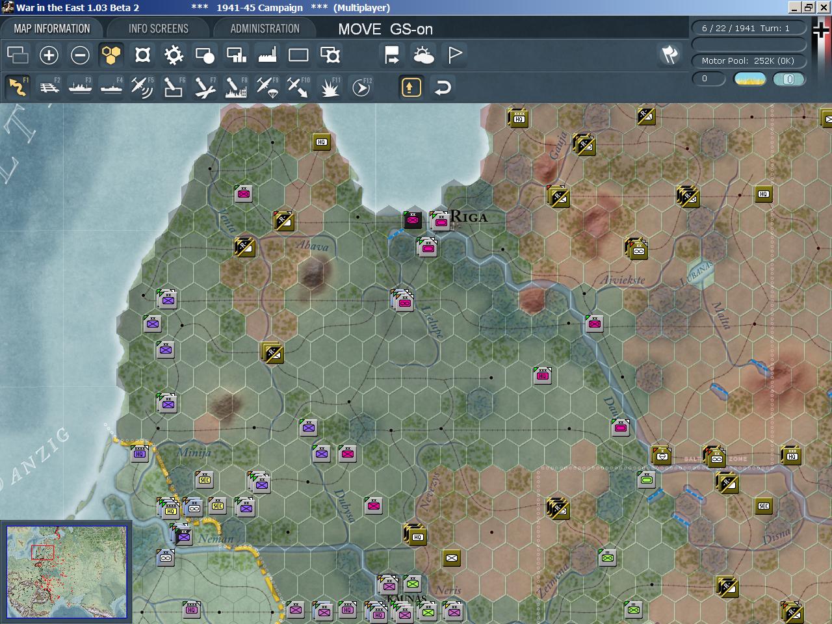Screen dimensions: 832x624
Task: Select the F1 move mode
Action: point(18,86)
